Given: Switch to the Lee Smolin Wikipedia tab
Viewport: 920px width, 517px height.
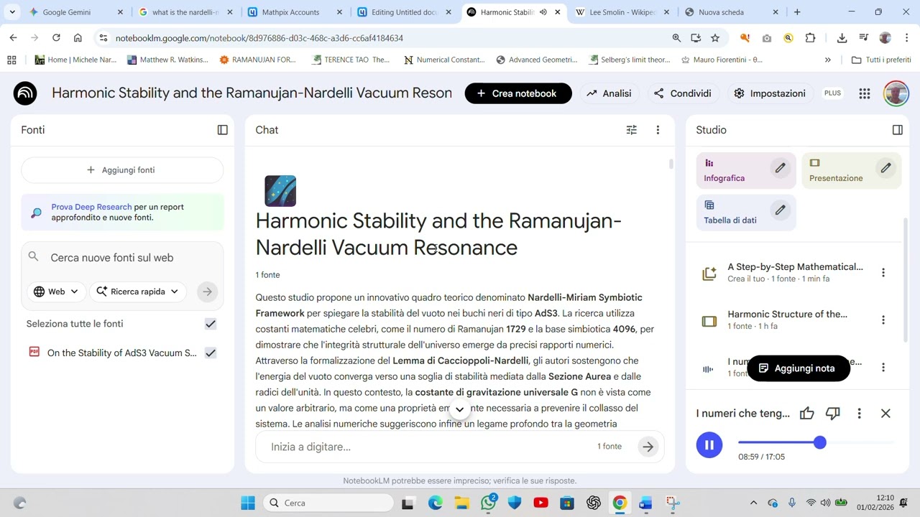Looking at the screenshot, I should (622, 12).
